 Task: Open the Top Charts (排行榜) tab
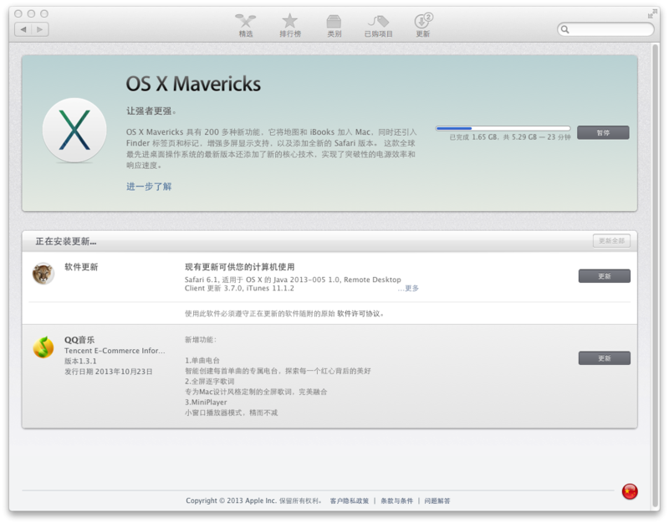290,26
